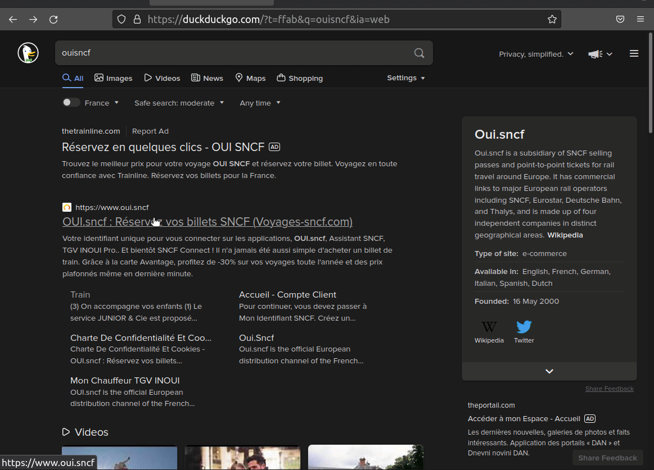Open the second video thumbnail
Screen dimensions: 654x470
click(x=242, y=458)
